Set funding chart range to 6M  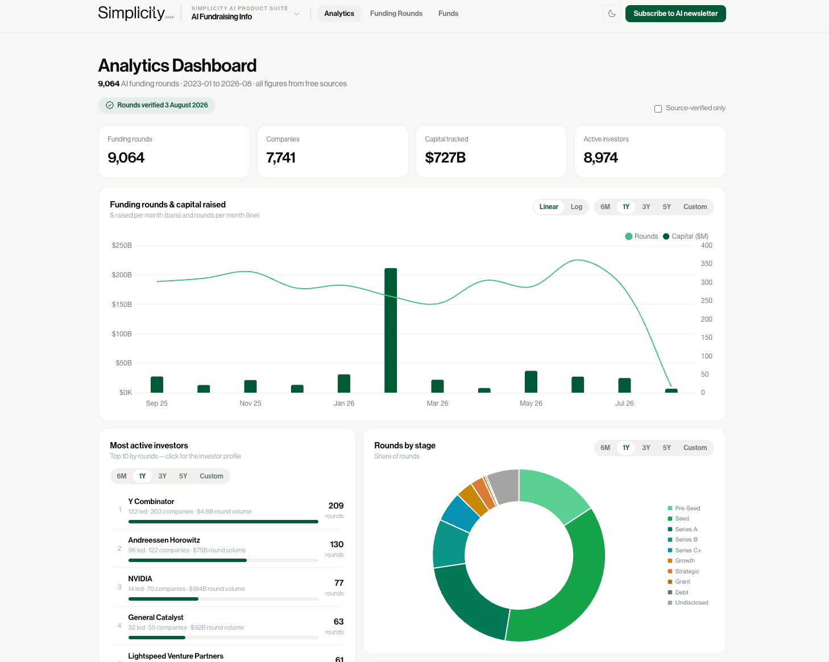point(605,207)
